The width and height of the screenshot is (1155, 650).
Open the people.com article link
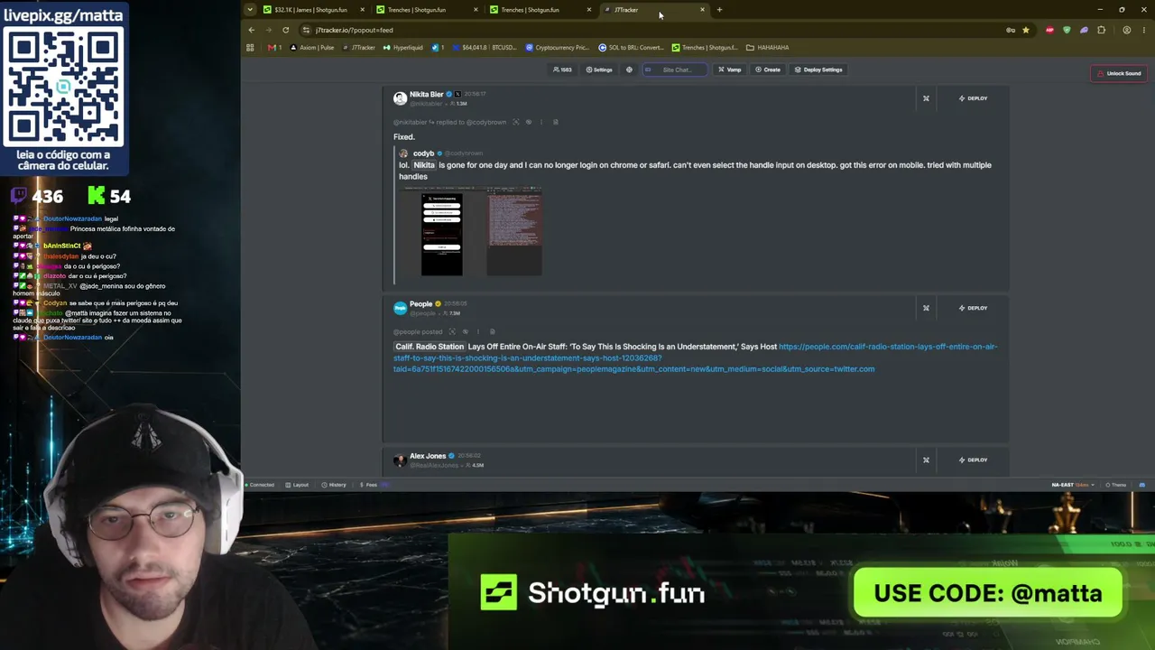(x=695, y=357)
